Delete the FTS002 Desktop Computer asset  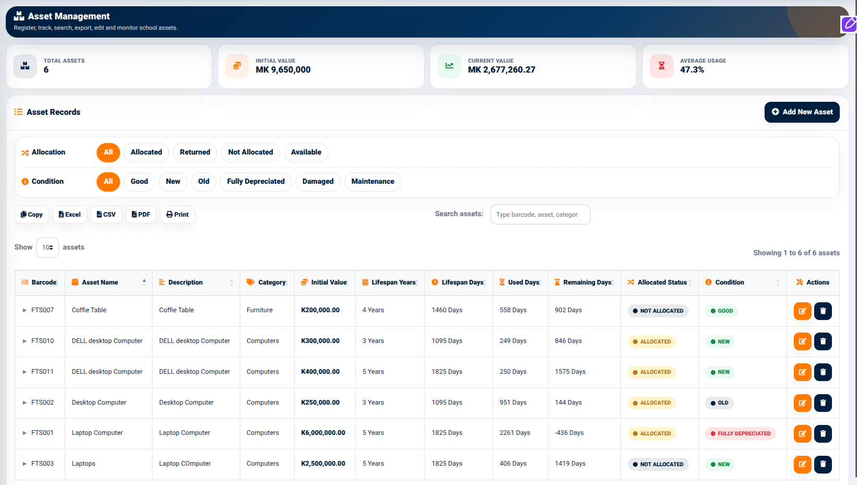(x=823, y=403)
